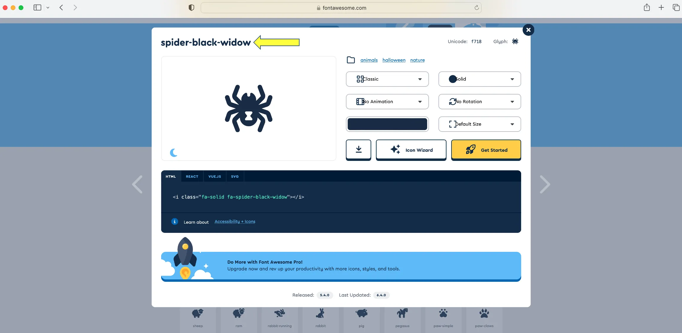Follow the Accessibility + Icons link
Image resolution: width=682 pixels, height=333 pixels.
point(235,222)
